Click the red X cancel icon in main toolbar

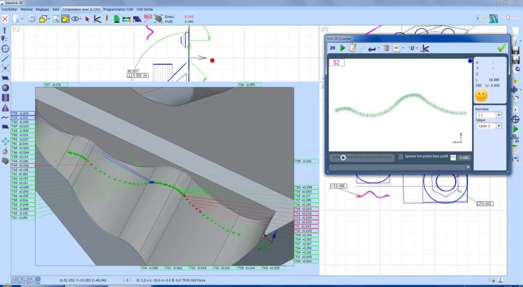(5, 19)
